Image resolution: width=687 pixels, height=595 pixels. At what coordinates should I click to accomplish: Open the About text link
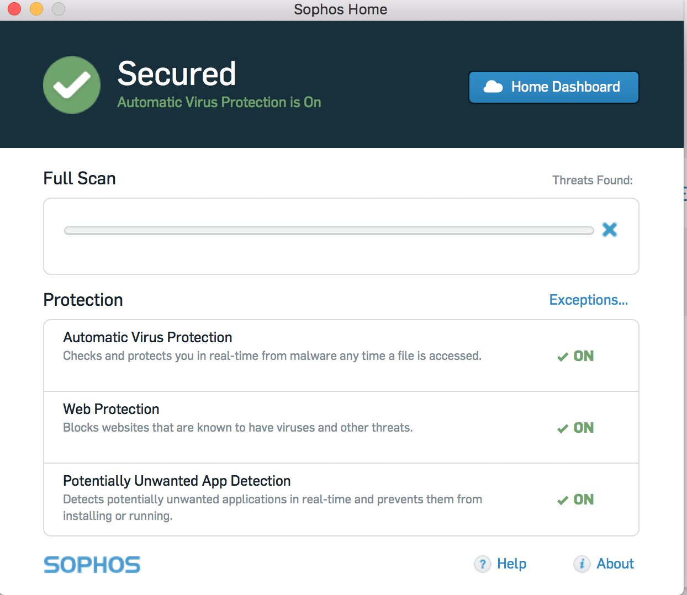coord(615,564)
